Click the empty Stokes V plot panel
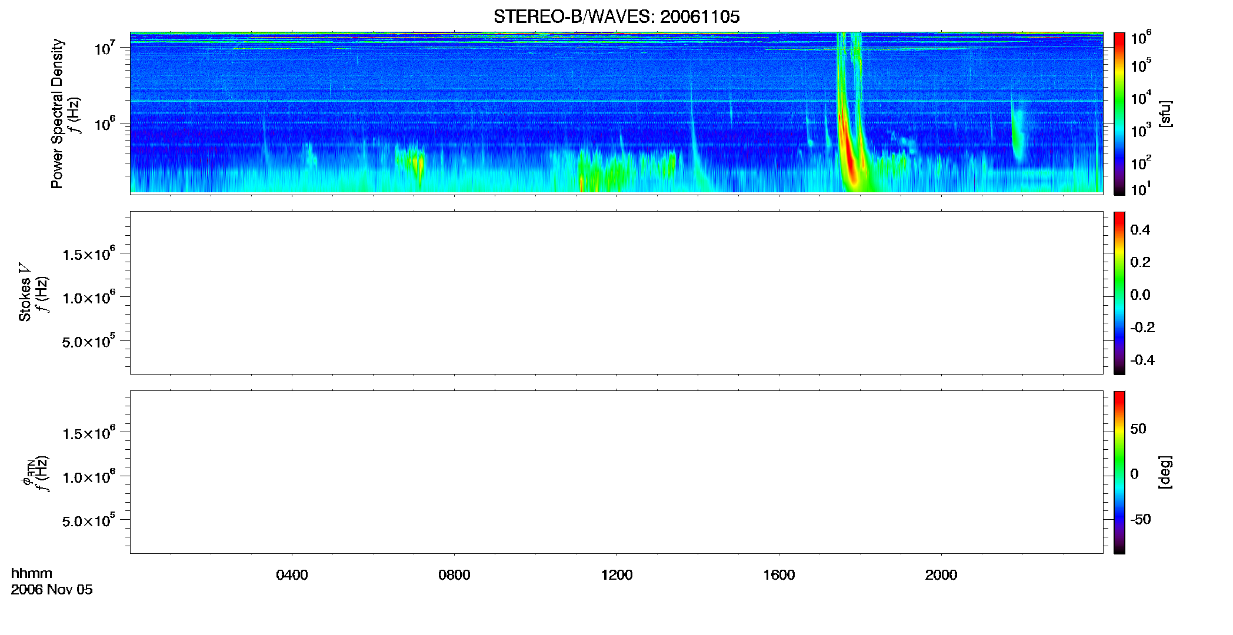Viewport: 1233px width, 635px height. [x=616, y=293]
